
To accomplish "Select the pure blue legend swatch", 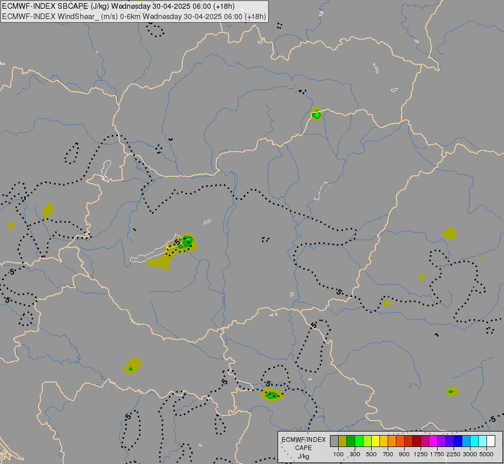I will tap(458, 441).
